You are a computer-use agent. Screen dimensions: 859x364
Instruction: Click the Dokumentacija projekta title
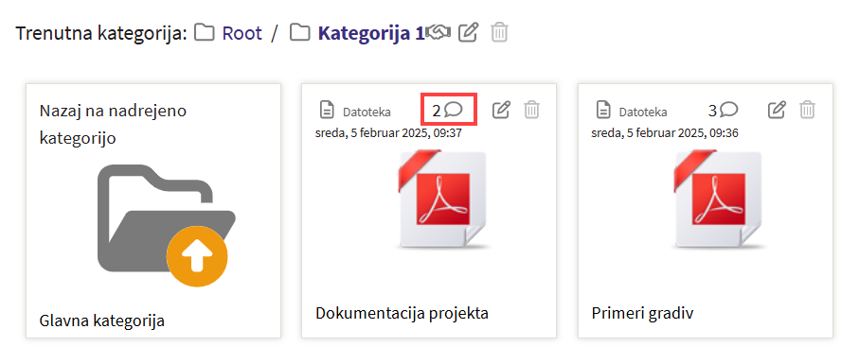tap(403, 314)
